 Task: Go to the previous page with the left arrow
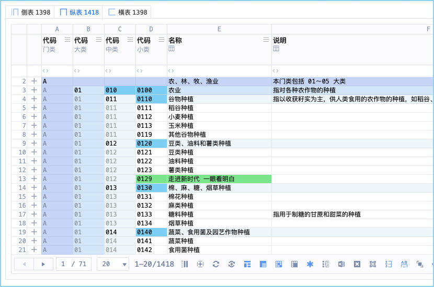point(24,264)
